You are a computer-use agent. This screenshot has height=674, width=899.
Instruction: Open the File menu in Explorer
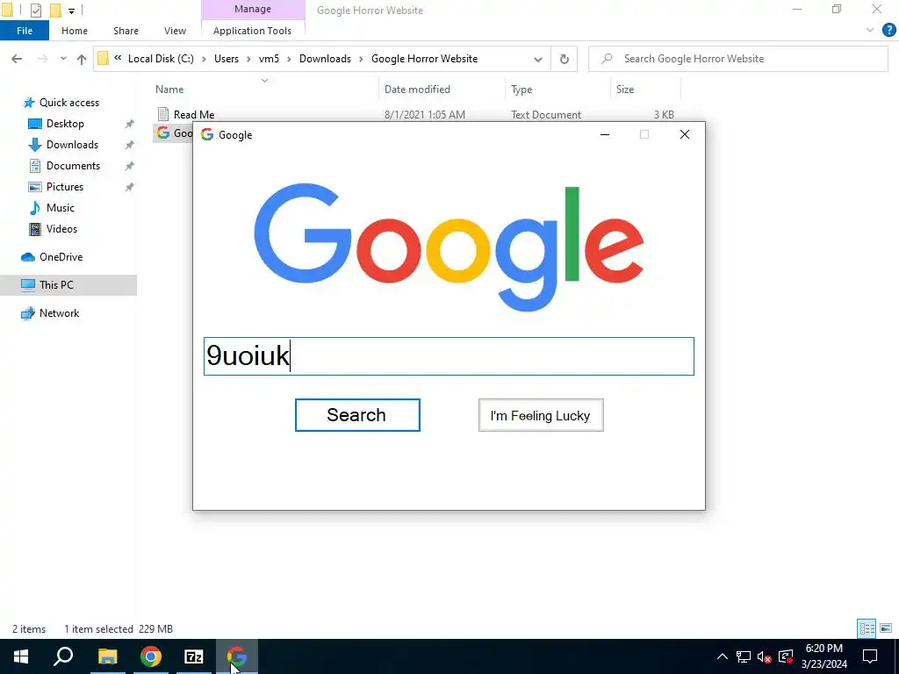coord(25,31)
